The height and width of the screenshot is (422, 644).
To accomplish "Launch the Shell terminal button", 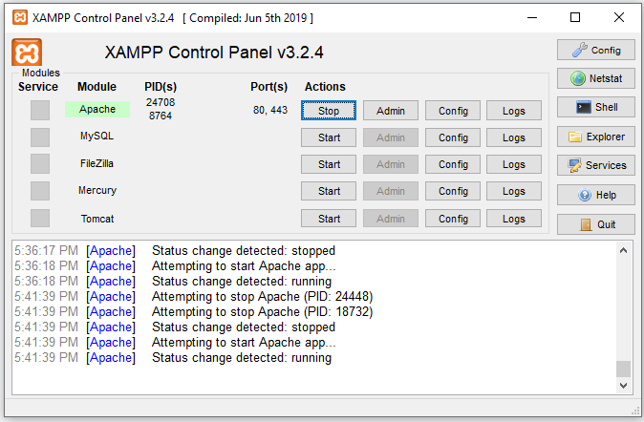I will 596,107.
